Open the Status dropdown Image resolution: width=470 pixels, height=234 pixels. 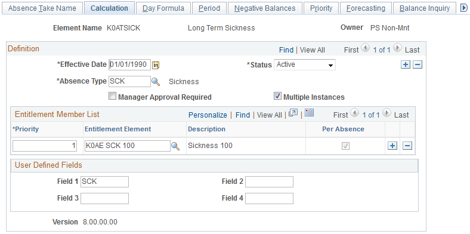point(305,65)
